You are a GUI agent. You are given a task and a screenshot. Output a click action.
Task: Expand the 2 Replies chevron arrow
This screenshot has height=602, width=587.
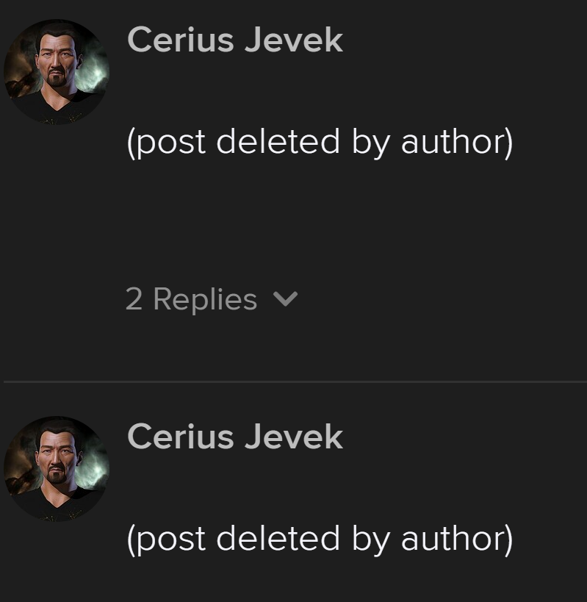point(285,298)
